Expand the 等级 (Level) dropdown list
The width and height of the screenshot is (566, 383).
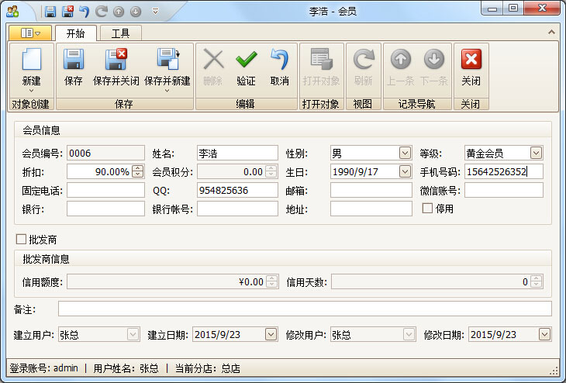click(x=536, y=153)
